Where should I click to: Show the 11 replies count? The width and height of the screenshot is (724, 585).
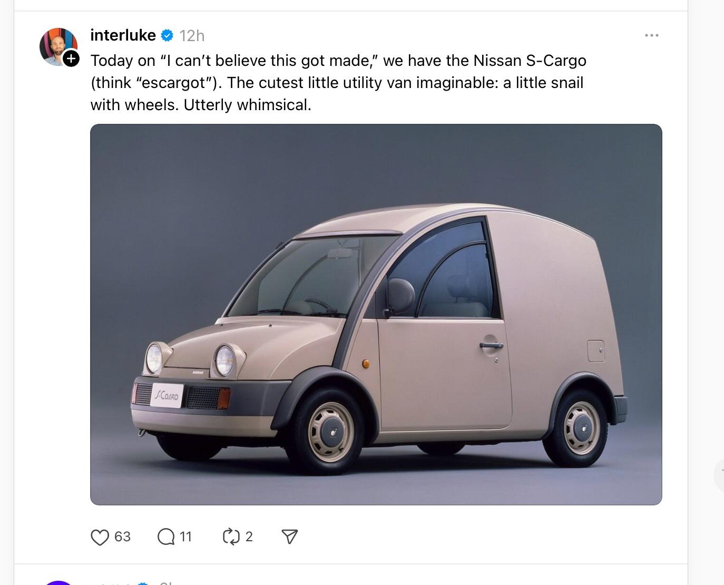(185, 537)
